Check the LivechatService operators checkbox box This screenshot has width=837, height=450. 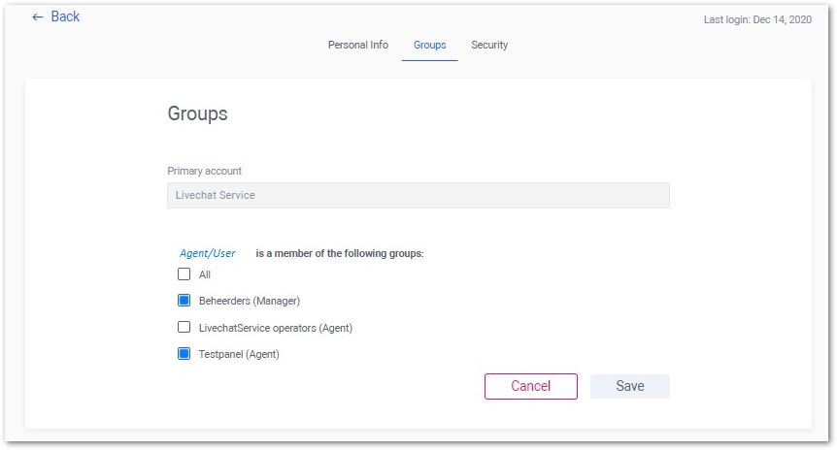pos(184,327)
